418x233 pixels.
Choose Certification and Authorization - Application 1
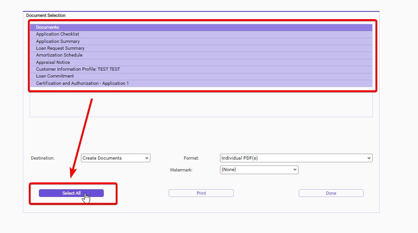pos(82,83)
